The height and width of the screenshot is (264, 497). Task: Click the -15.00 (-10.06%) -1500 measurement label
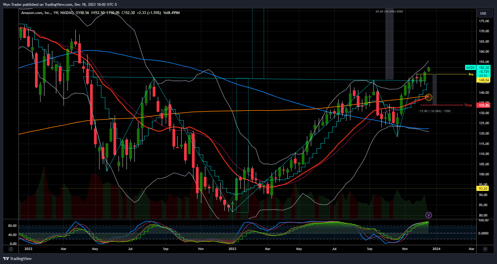tap(434, 111)
